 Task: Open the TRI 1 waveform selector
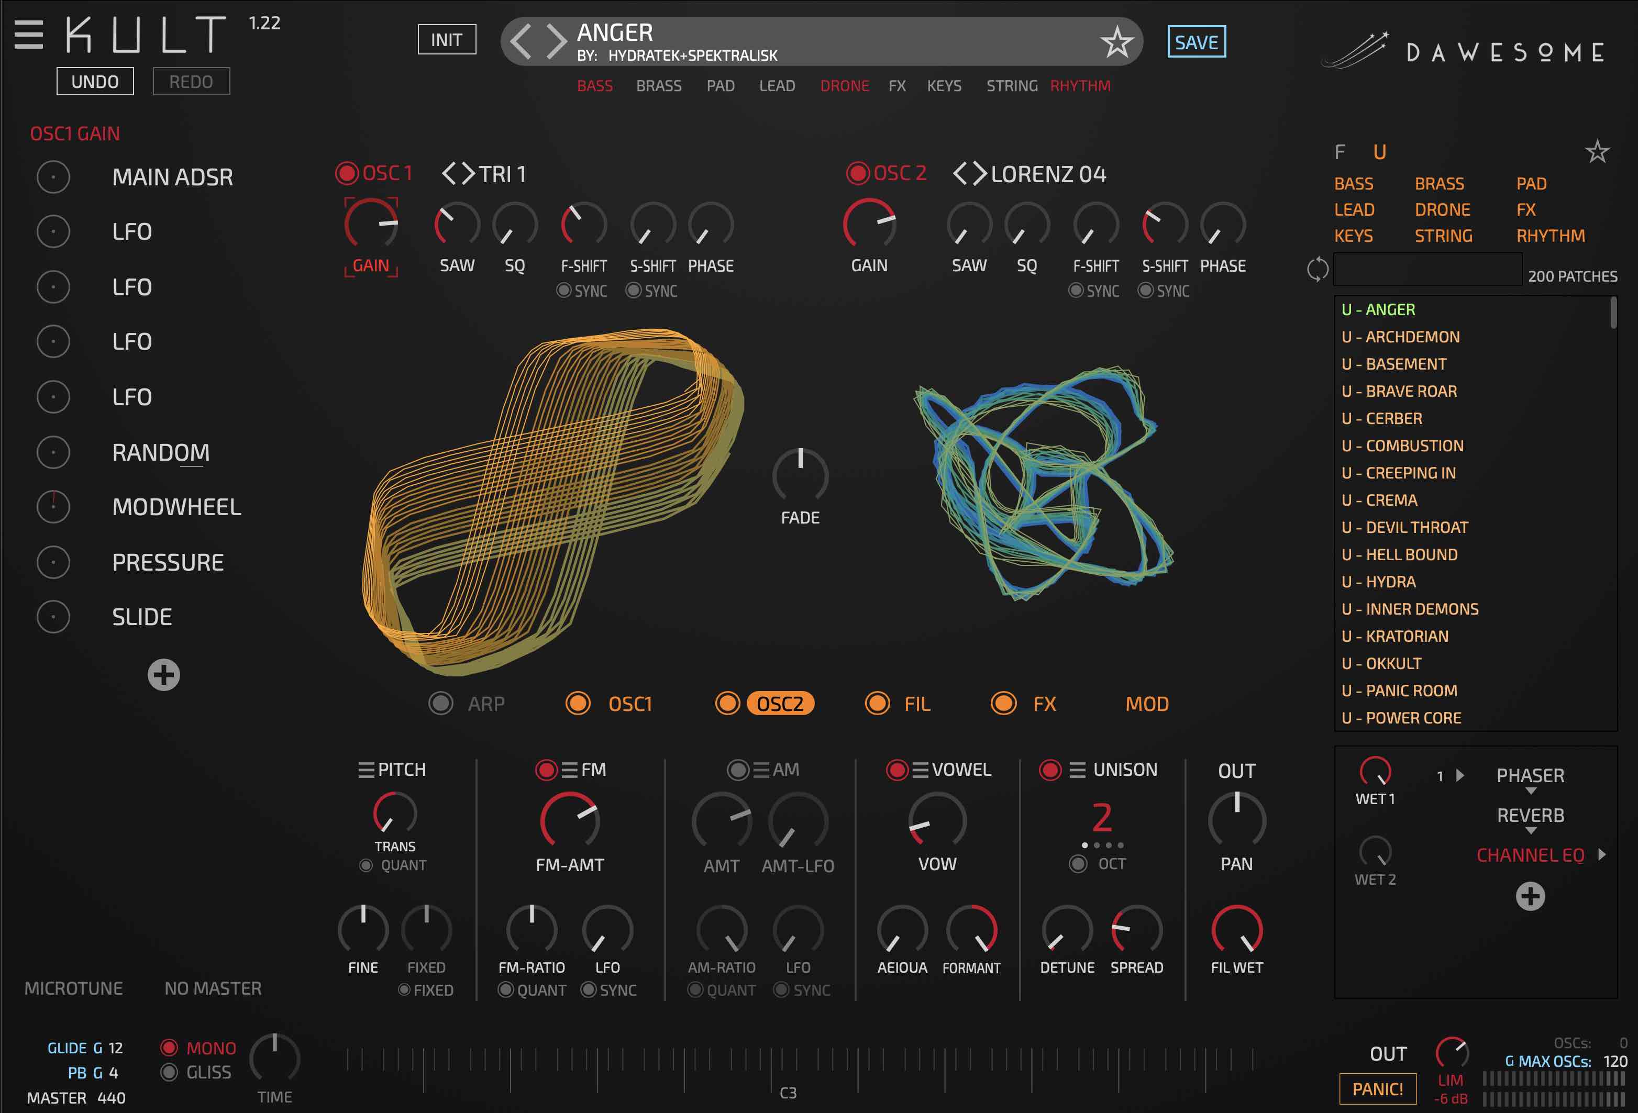pos(503,174)
